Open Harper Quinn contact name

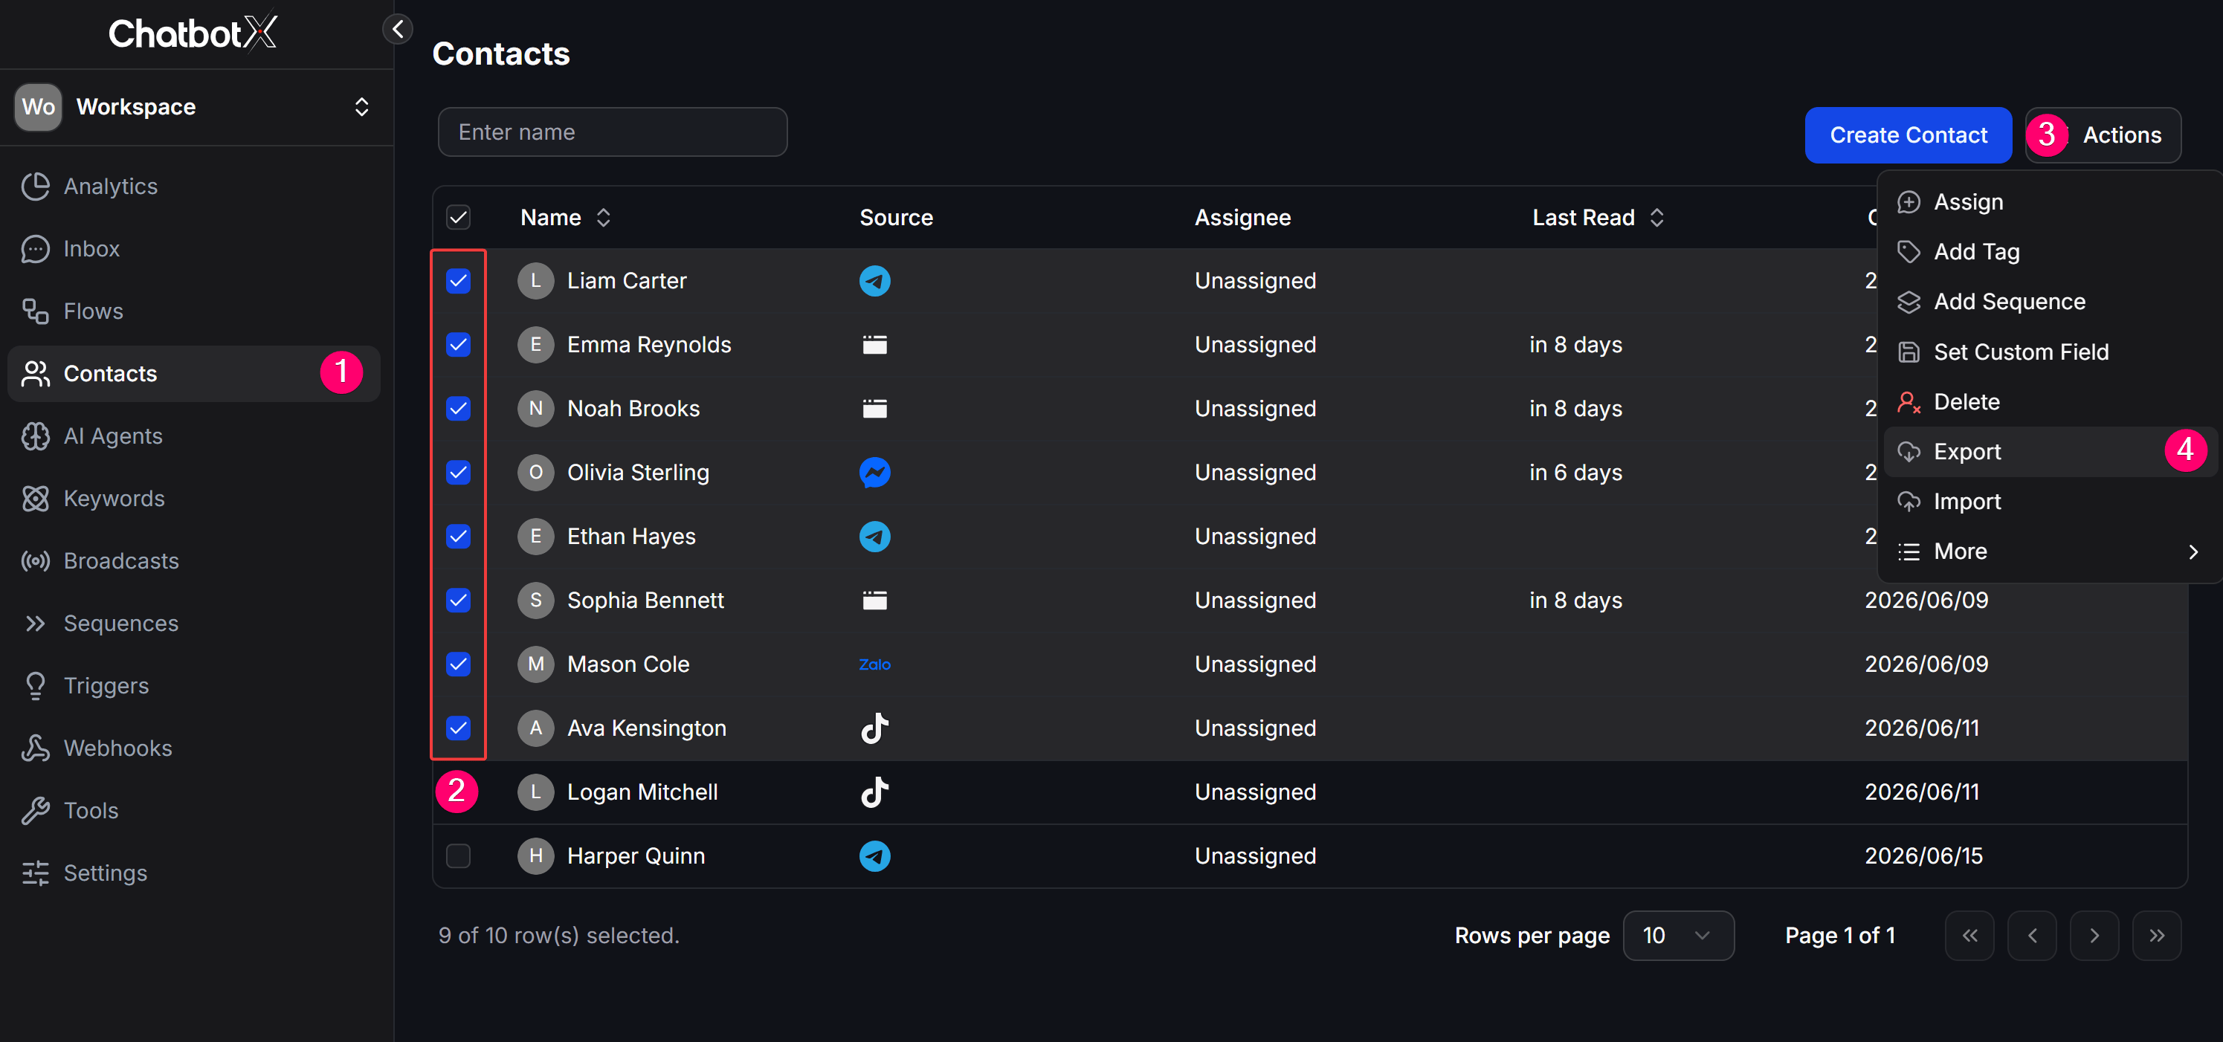click(x=636, y=855)
